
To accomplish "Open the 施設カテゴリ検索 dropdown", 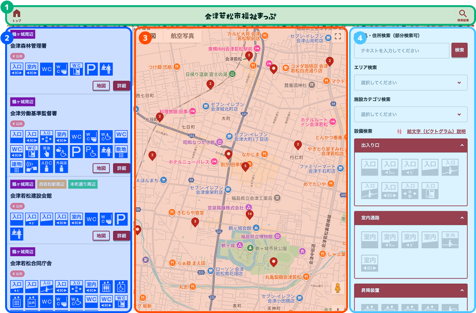I will pyautogui.click(x=411, y=114).
